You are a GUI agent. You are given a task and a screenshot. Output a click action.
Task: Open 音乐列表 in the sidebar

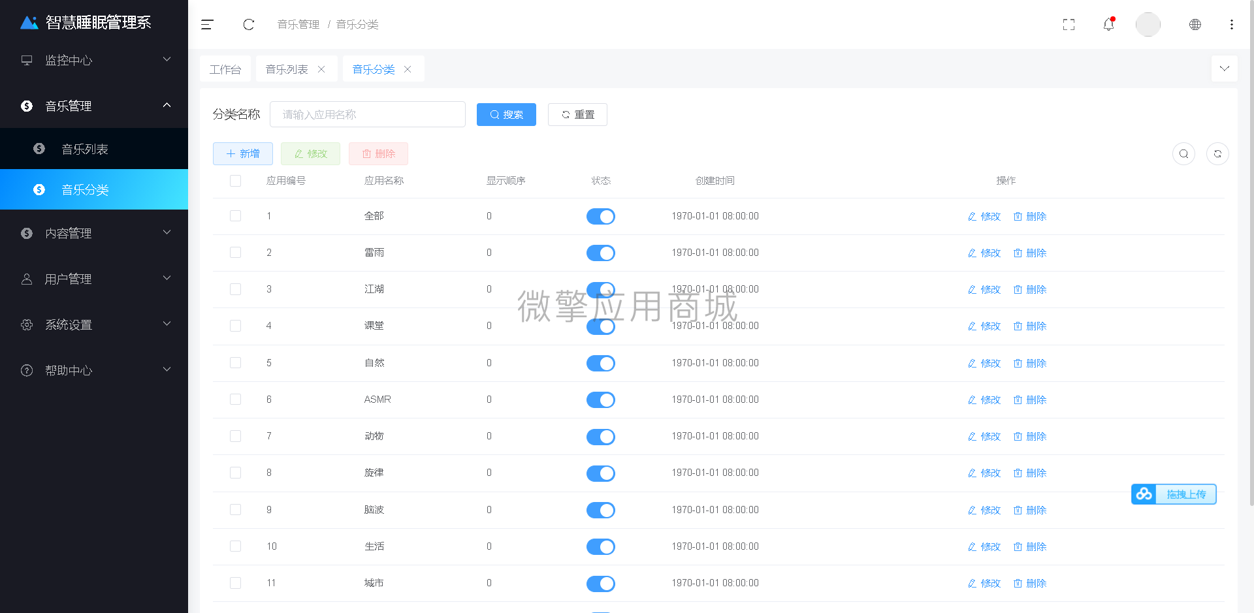point(94,149)
